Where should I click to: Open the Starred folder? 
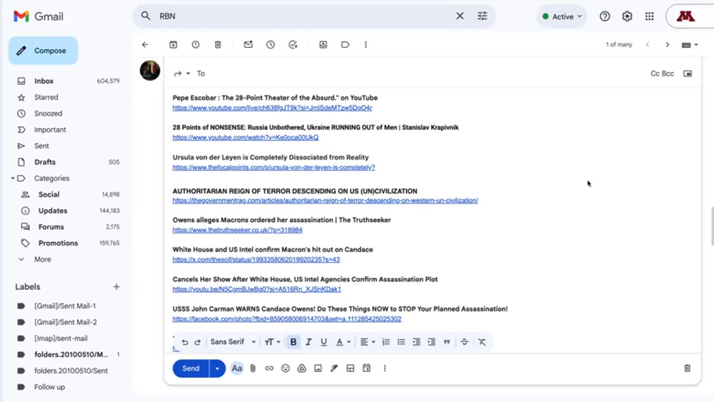pos(46,97)
